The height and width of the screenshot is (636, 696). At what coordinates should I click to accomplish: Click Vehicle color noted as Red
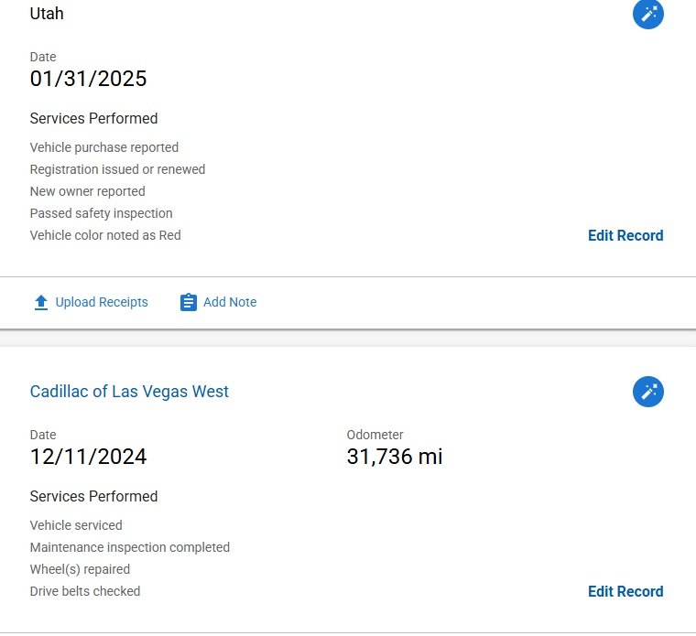105,235
